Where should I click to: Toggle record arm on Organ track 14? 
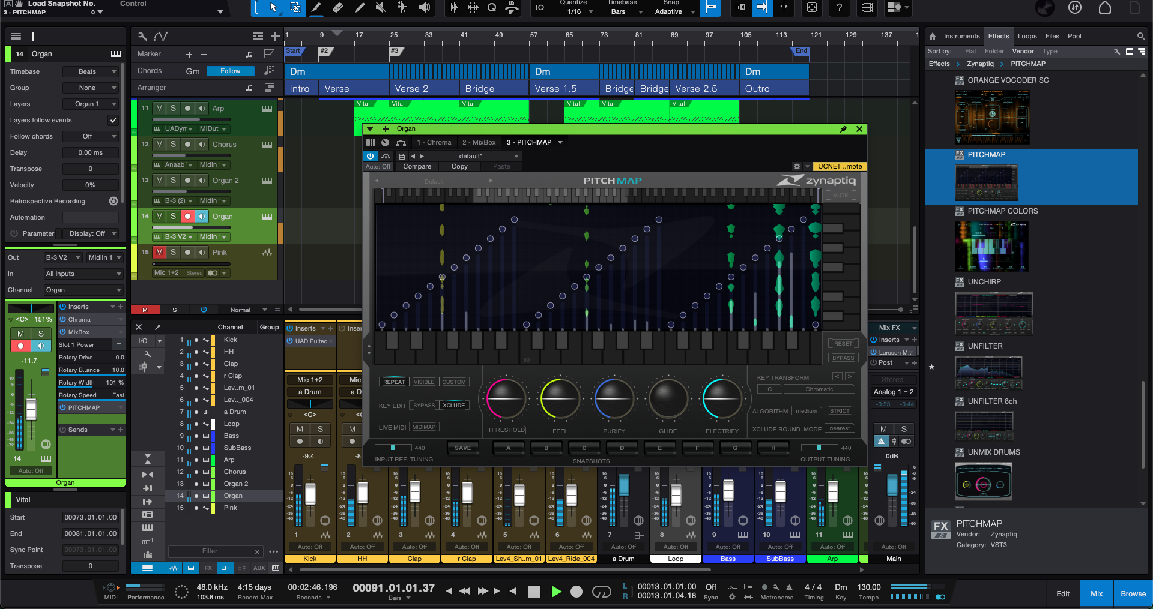187,217
